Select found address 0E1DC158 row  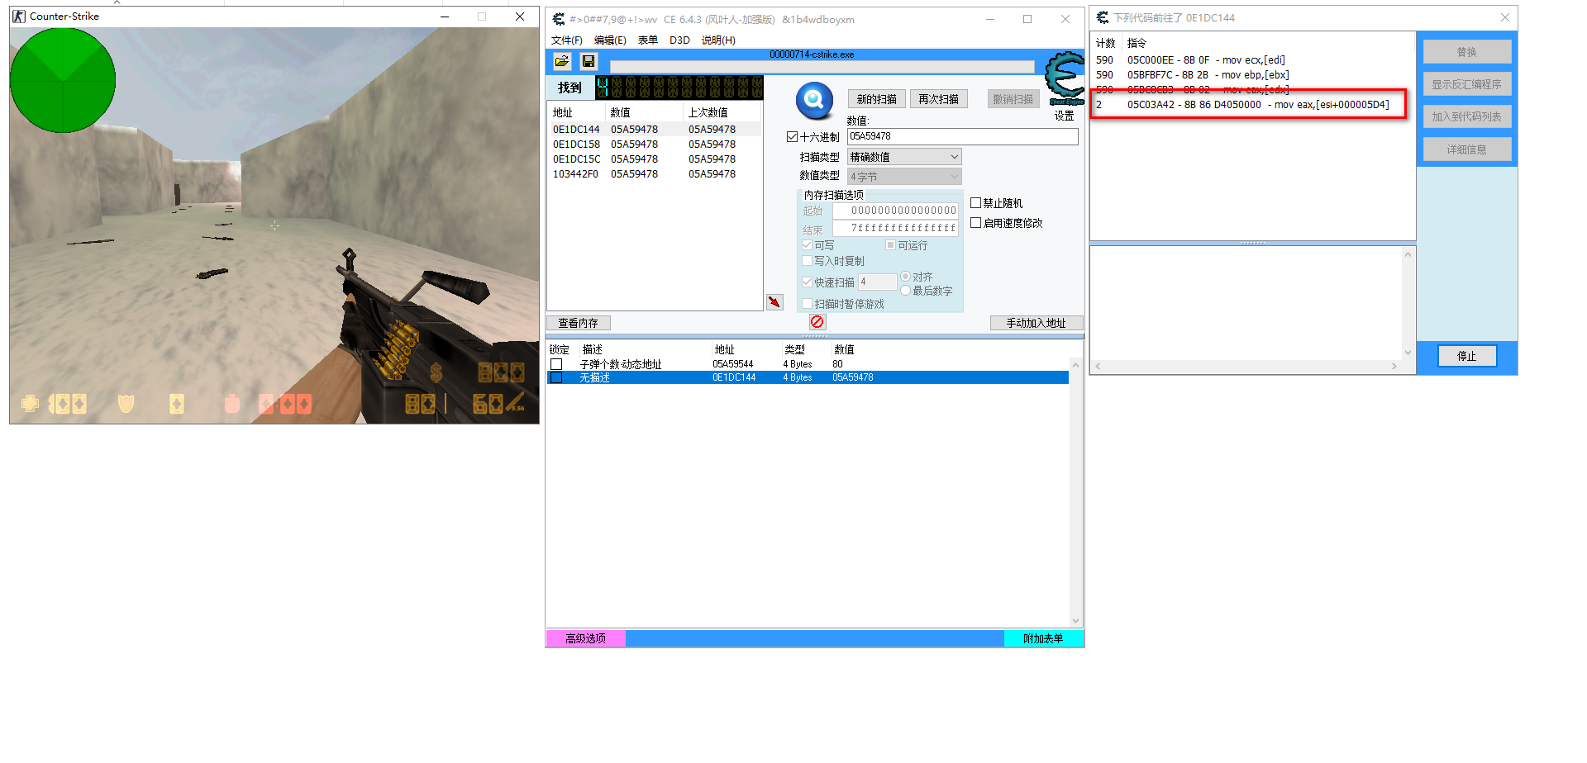click(x=655, y=145)
